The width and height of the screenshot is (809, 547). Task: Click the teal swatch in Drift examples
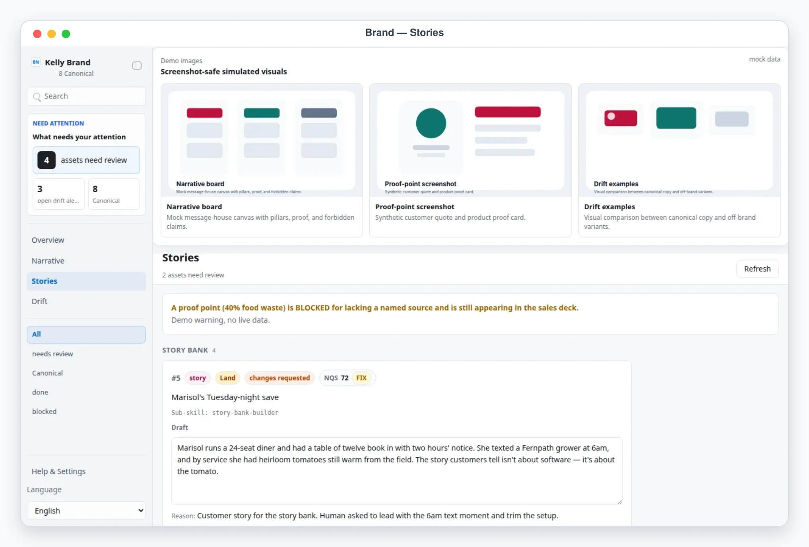click(676, 118)
